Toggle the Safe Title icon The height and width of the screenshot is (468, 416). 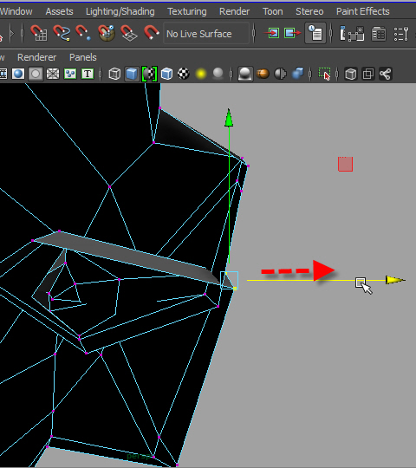tap(88, 74)
